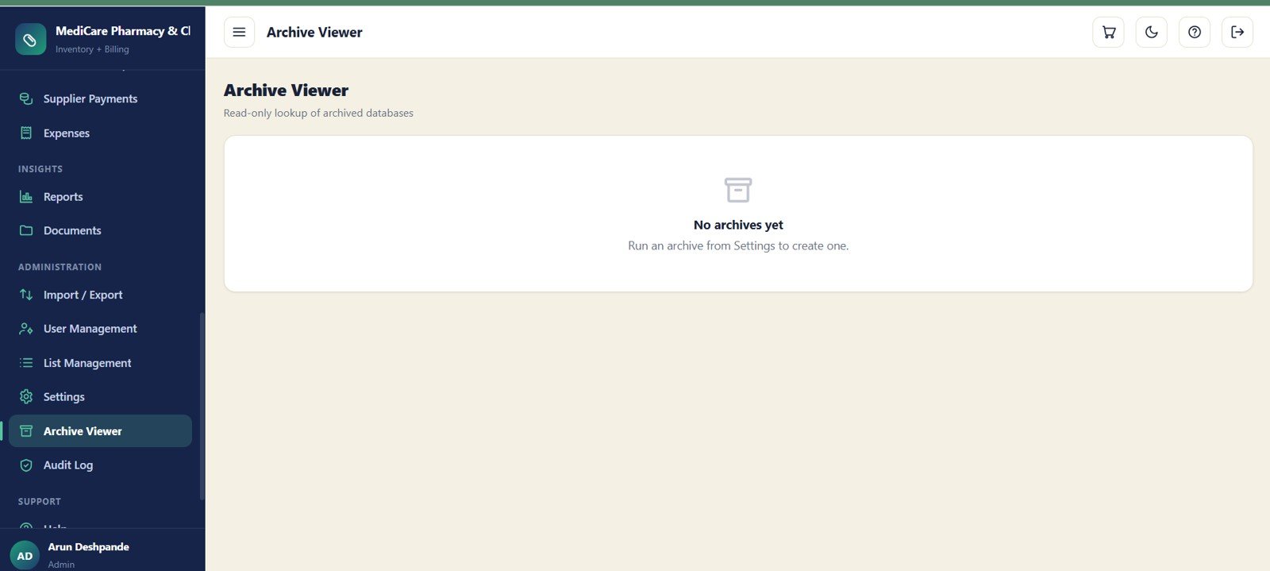Click the Archive Viewer title in top bar
This screenshot has width=1270, height=571.
point(314,33)
